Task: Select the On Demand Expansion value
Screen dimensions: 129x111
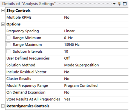Action: (96, 92)
